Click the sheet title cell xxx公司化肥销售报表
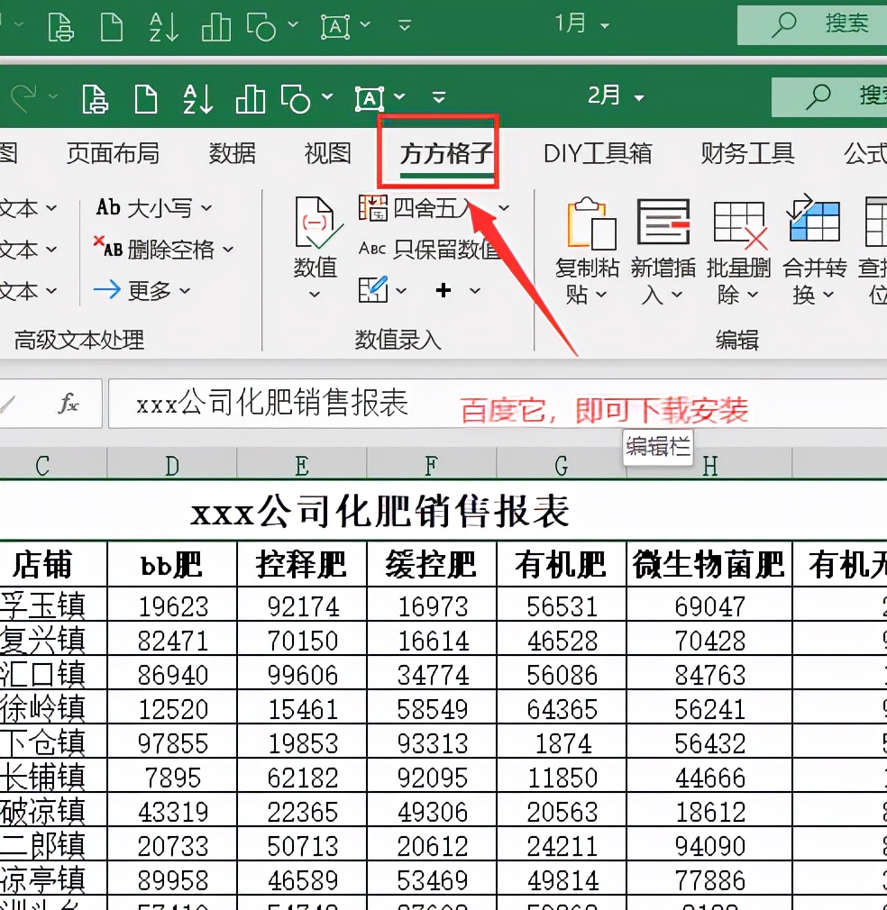This screenshot has width=887, height=910. 380,512
